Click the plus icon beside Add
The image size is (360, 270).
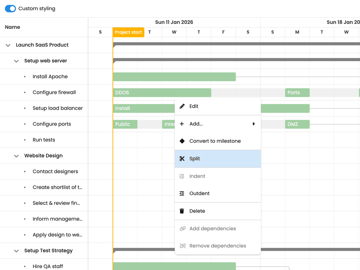click(x=182, y=124)
